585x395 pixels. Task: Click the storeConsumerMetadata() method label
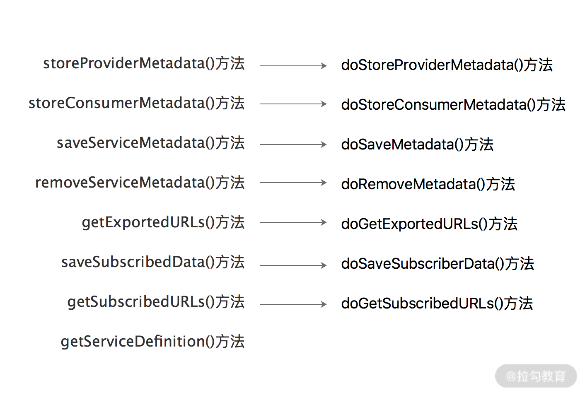pos(136,103)
